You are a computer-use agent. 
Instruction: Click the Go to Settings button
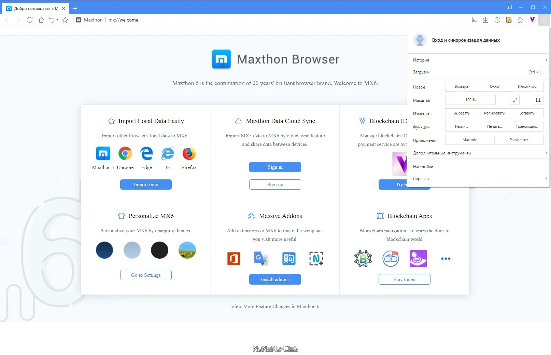tap(146, 275)
